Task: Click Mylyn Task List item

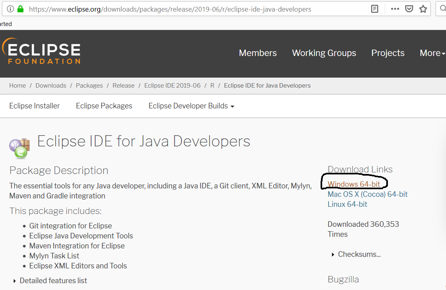Action: click(x=54, y=256)
